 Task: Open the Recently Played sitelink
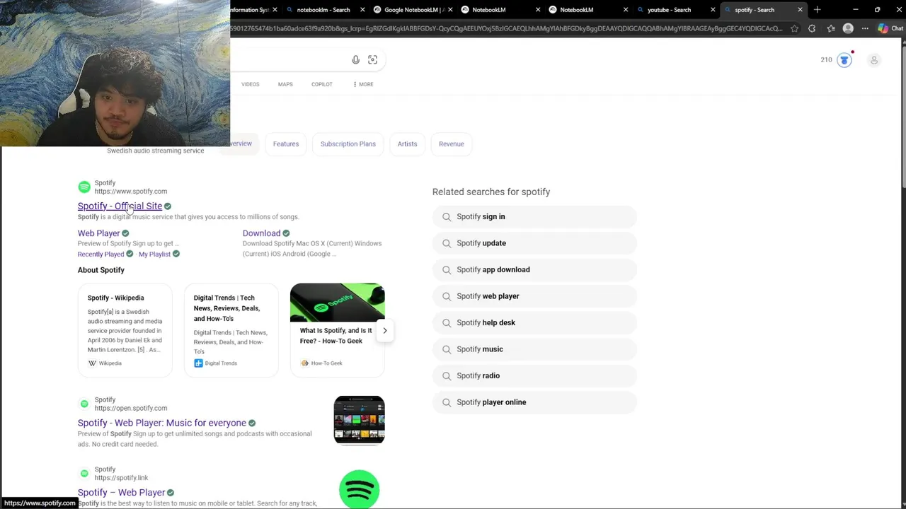tap(101, 255)
